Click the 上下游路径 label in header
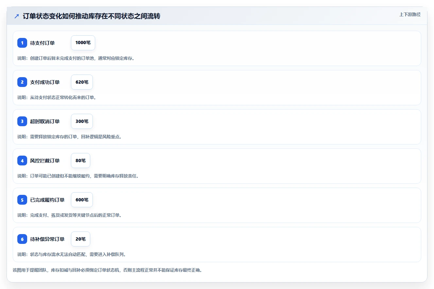Image resolution: width=434 pixels, height=289 pixels. pos(410,15)
